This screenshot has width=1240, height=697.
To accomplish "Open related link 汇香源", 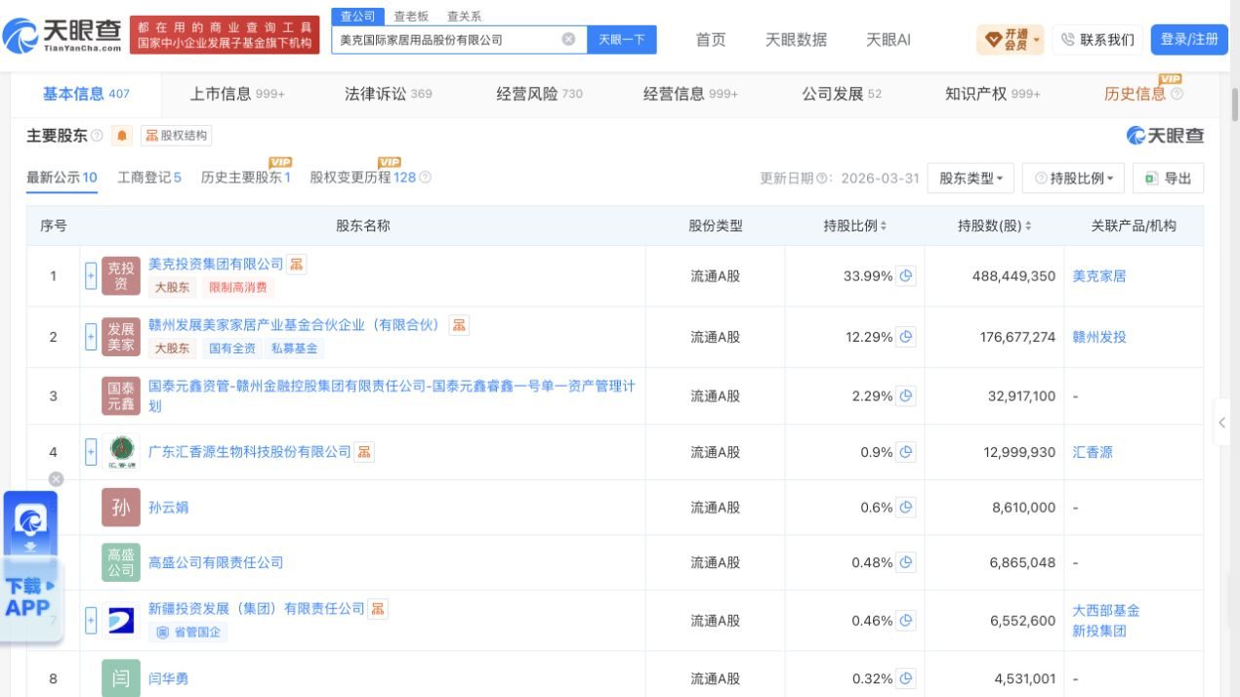I will pos(1093,452).
